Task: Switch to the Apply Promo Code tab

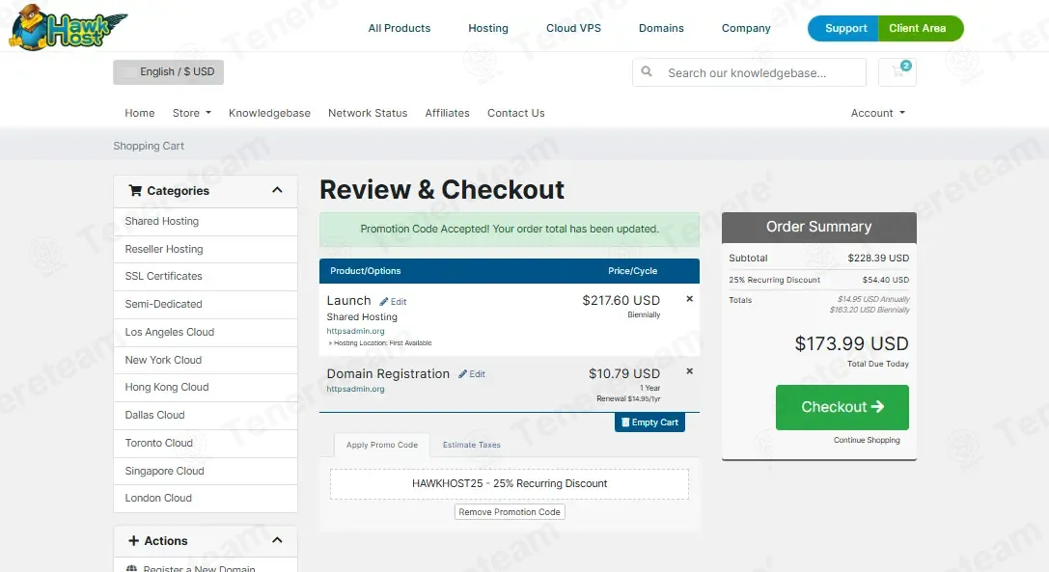Action: point(382,445)
